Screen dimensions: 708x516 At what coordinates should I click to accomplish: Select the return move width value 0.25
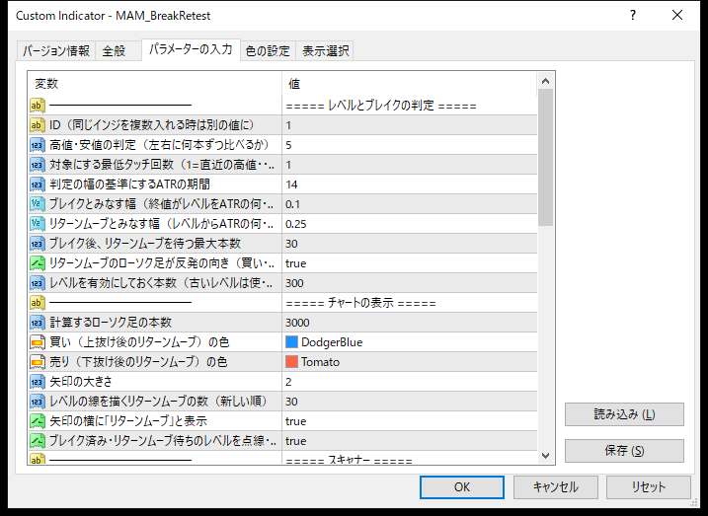(x=410, y=224)
